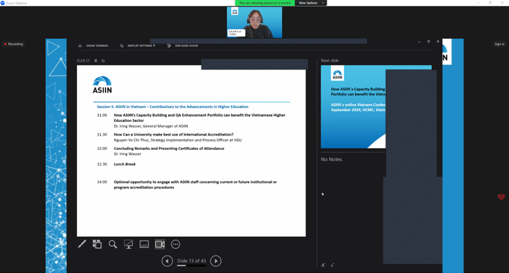Click Laura Luc's video thumbnail

point(254,22)
